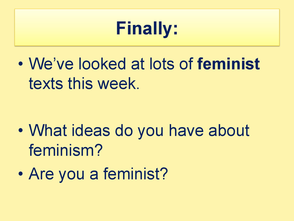Click the word "feminist?" in last bullet
The image size is (294, 221).
pos(136,174)
